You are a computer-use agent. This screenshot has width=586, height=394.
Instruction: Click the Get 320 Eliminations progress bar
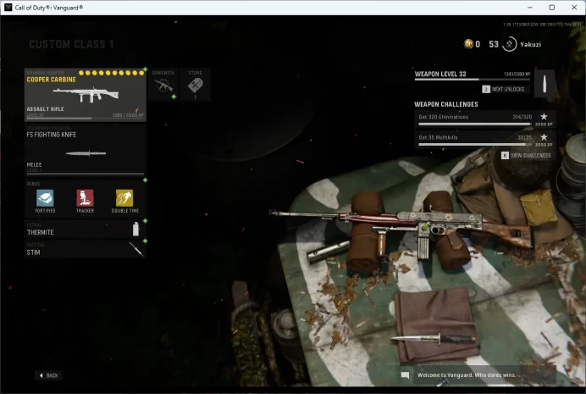pyautogui.click(x=474, y=124)
